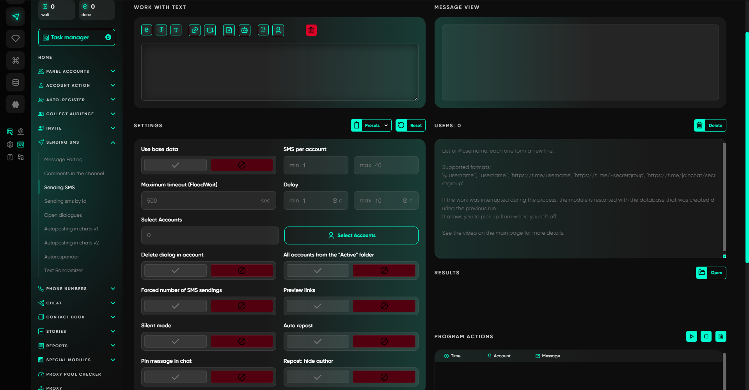Click the command symbol icon in left rail
Viewport: 749px width, 390px height.
(x=16, y=60)
